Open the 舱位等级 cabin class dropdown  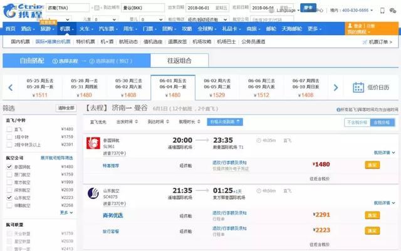(x=207, y=19)
